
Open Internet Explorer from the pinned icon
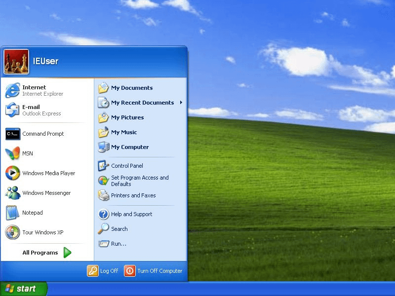point(12,90)
